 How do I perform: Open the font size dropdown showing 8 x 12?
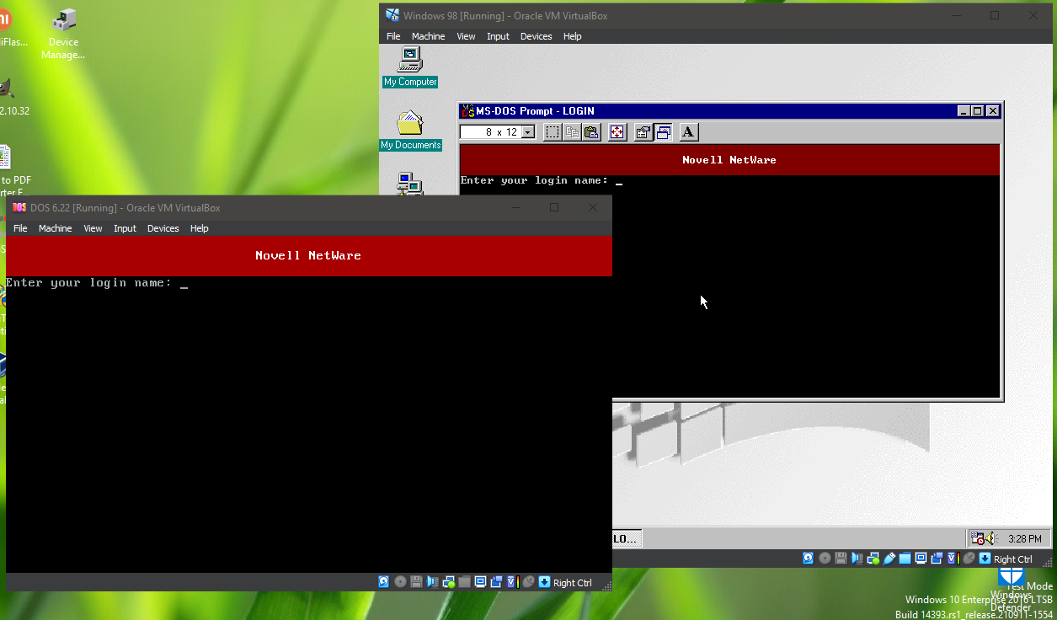[x=528, y=131]
